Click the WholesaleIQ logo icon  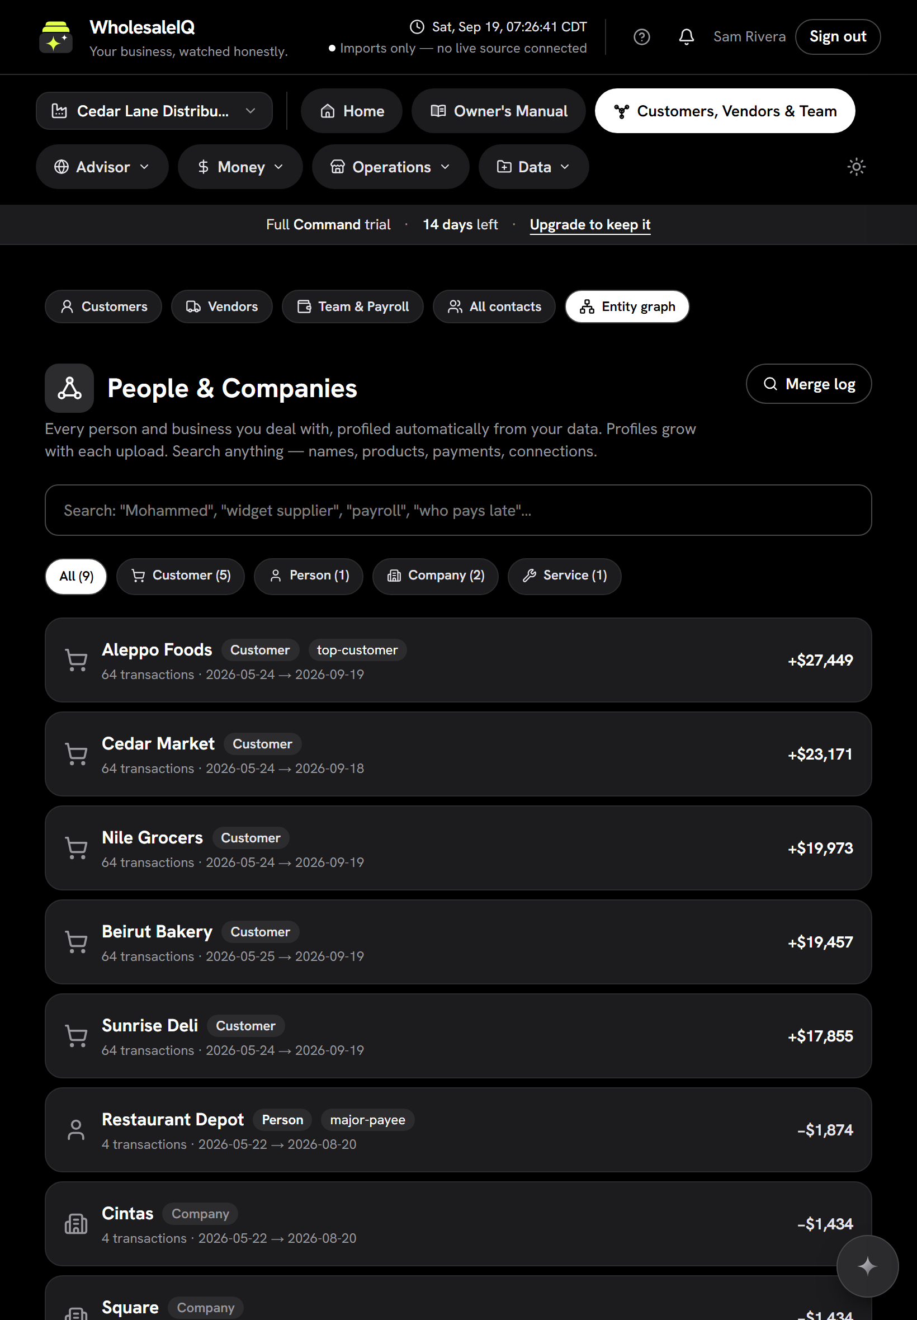[x=56, y=37]
